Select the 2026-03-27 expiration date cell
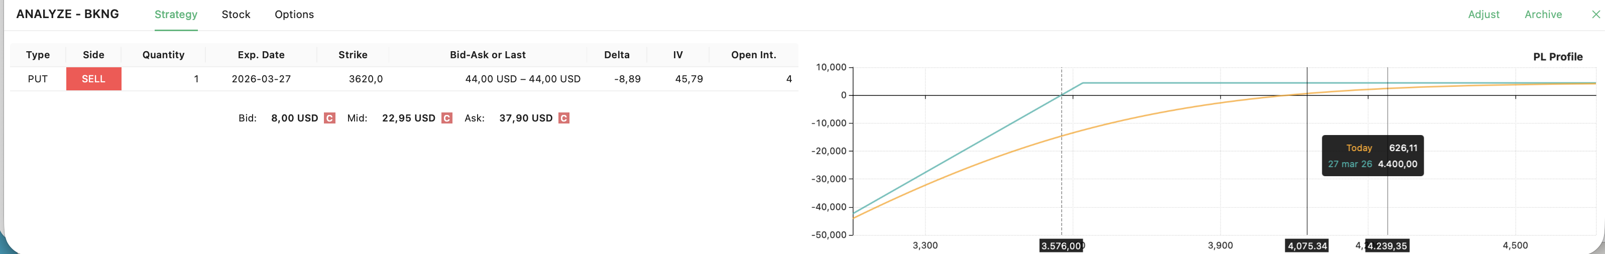Viewport: 1605px width, 254px height. (x=261, y=79)
